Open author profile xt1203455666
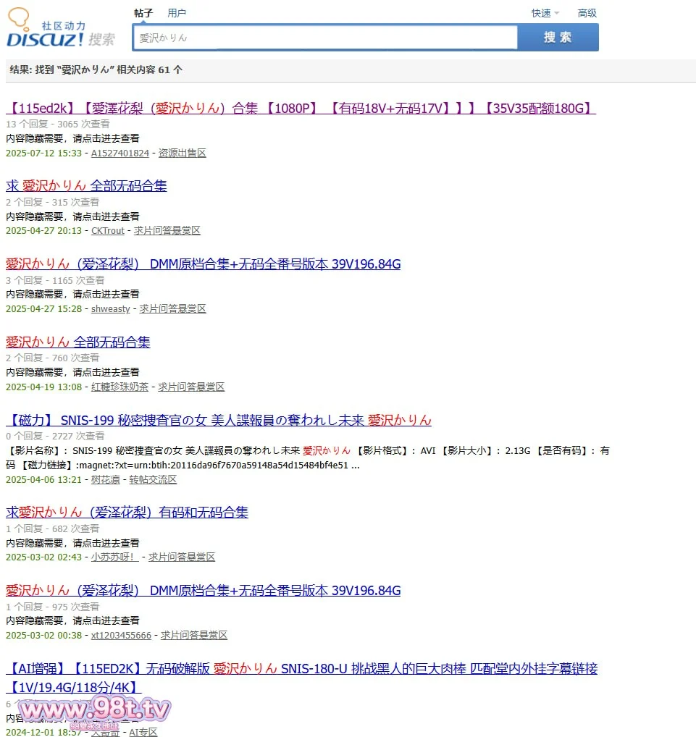 [x=121, y=636]
